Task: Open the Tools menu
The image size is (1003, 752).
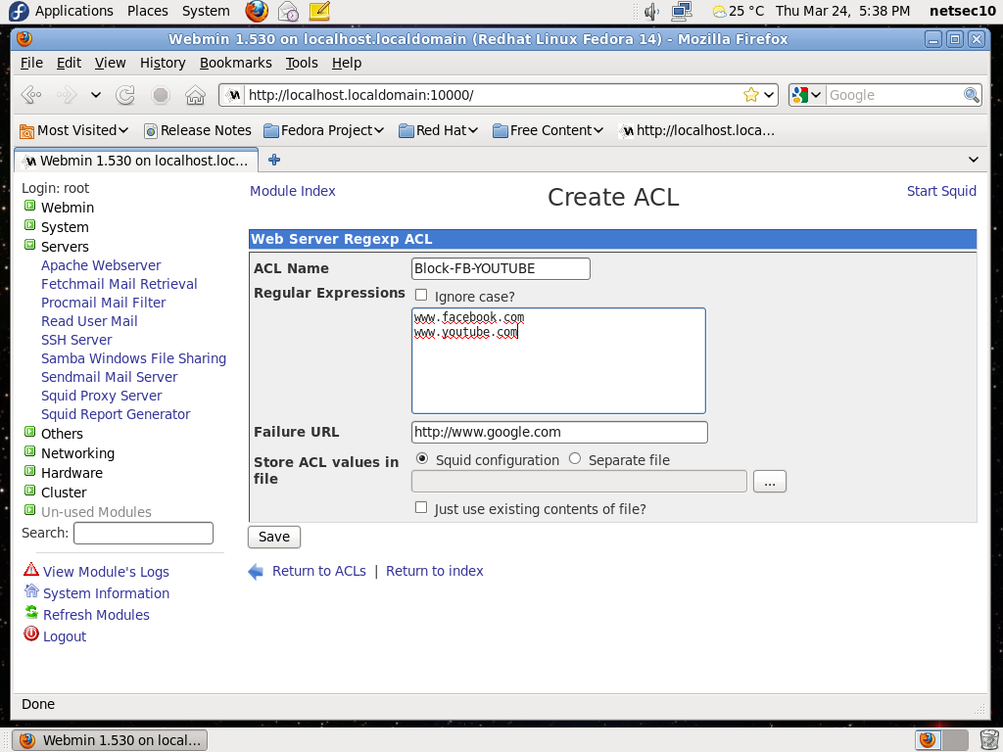Action: point(302,63)
